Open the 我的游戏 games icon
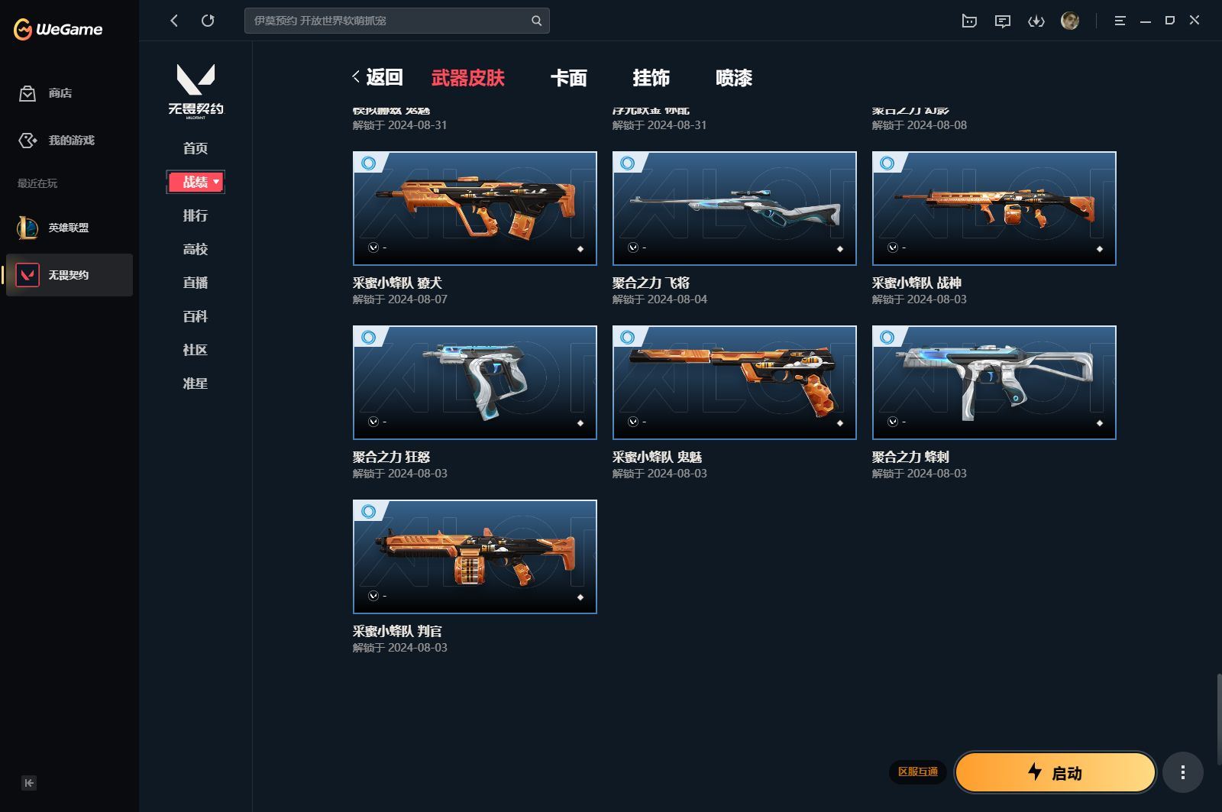The height and width of the screenshot is (812, 1222). (x=27, y=141)
